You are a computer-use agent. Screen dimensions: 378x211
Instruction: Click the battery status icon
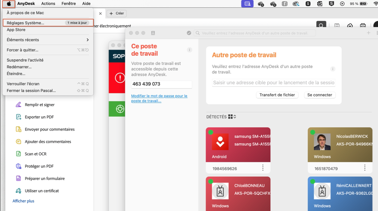click(x=364, y=4)
